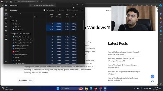Open Edge sidebar settings gear icon
Image resolution: width=163 pixels, height=91 pixels.
(161, 84)
